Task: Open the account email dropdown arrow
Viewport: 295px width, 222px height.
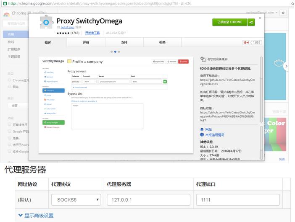Action: 277,13
